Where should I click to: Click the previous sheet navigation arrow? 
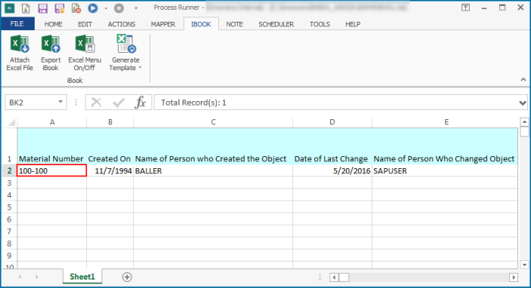20,277
